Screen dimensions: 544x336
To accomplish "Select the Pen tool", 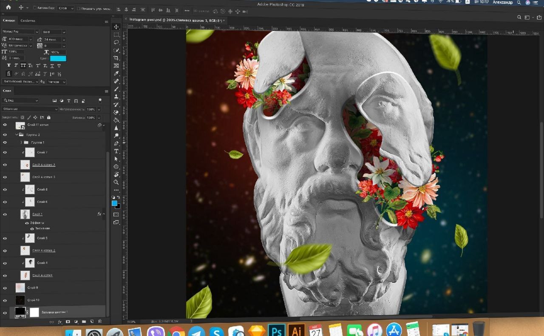I will [x=116, y=143].
